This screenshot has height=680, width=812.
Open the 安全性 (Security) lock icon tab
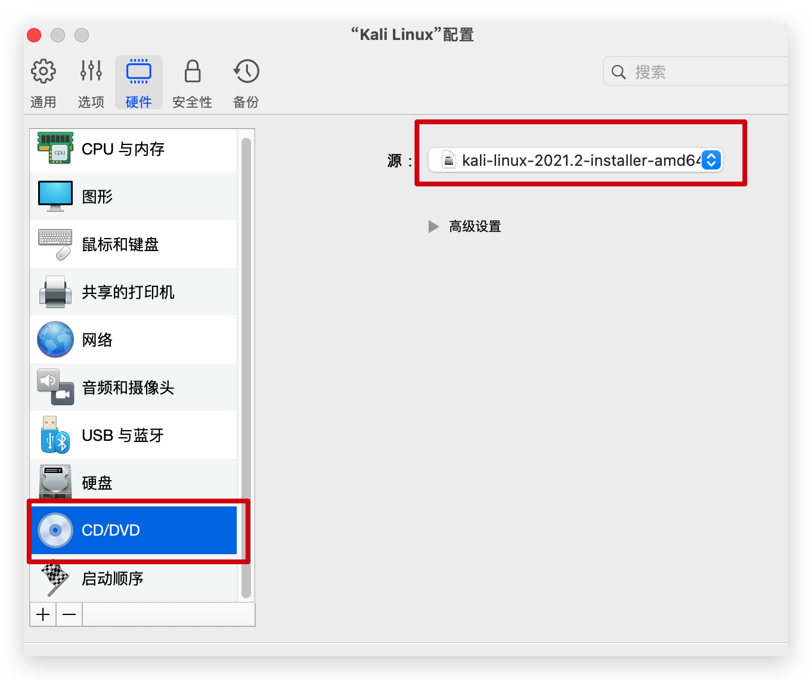click(x=192, y=82)
